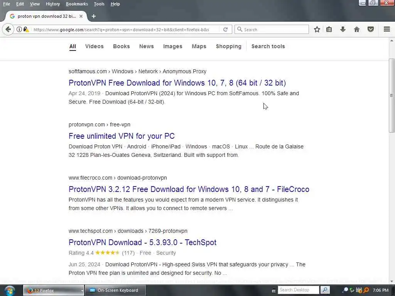Click the Google favicon on the tab
Viewport: 395px width, 296px height.
[x=12, y=16]
